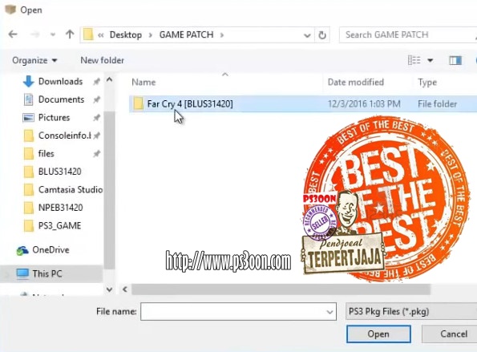Click the Far Cry 4 folder icon
The width and height of the screenshot is (477, 352).
point(138,103)
